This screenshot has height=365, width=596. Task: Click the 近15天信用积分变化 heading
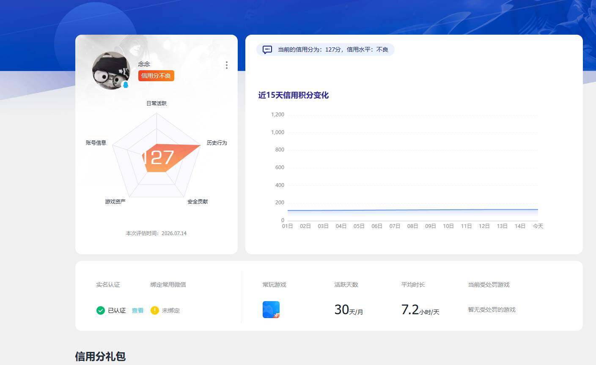coord(294,95)
